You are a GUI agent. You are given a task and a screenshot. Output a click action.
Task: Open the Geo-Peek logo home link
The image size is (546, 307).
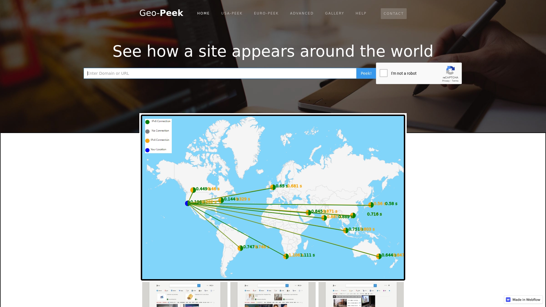[161, 13]
